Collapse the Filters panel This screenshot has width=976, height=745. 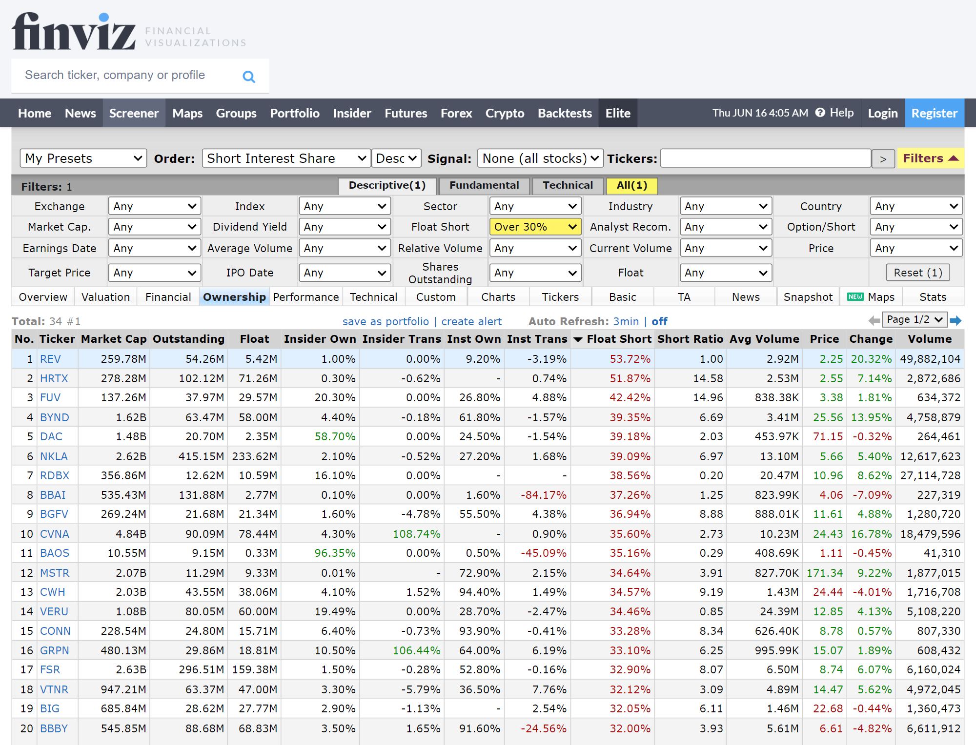[x=931, y=158]
